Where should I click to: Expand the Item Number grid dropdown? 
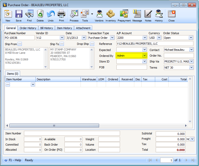(33, 84)
